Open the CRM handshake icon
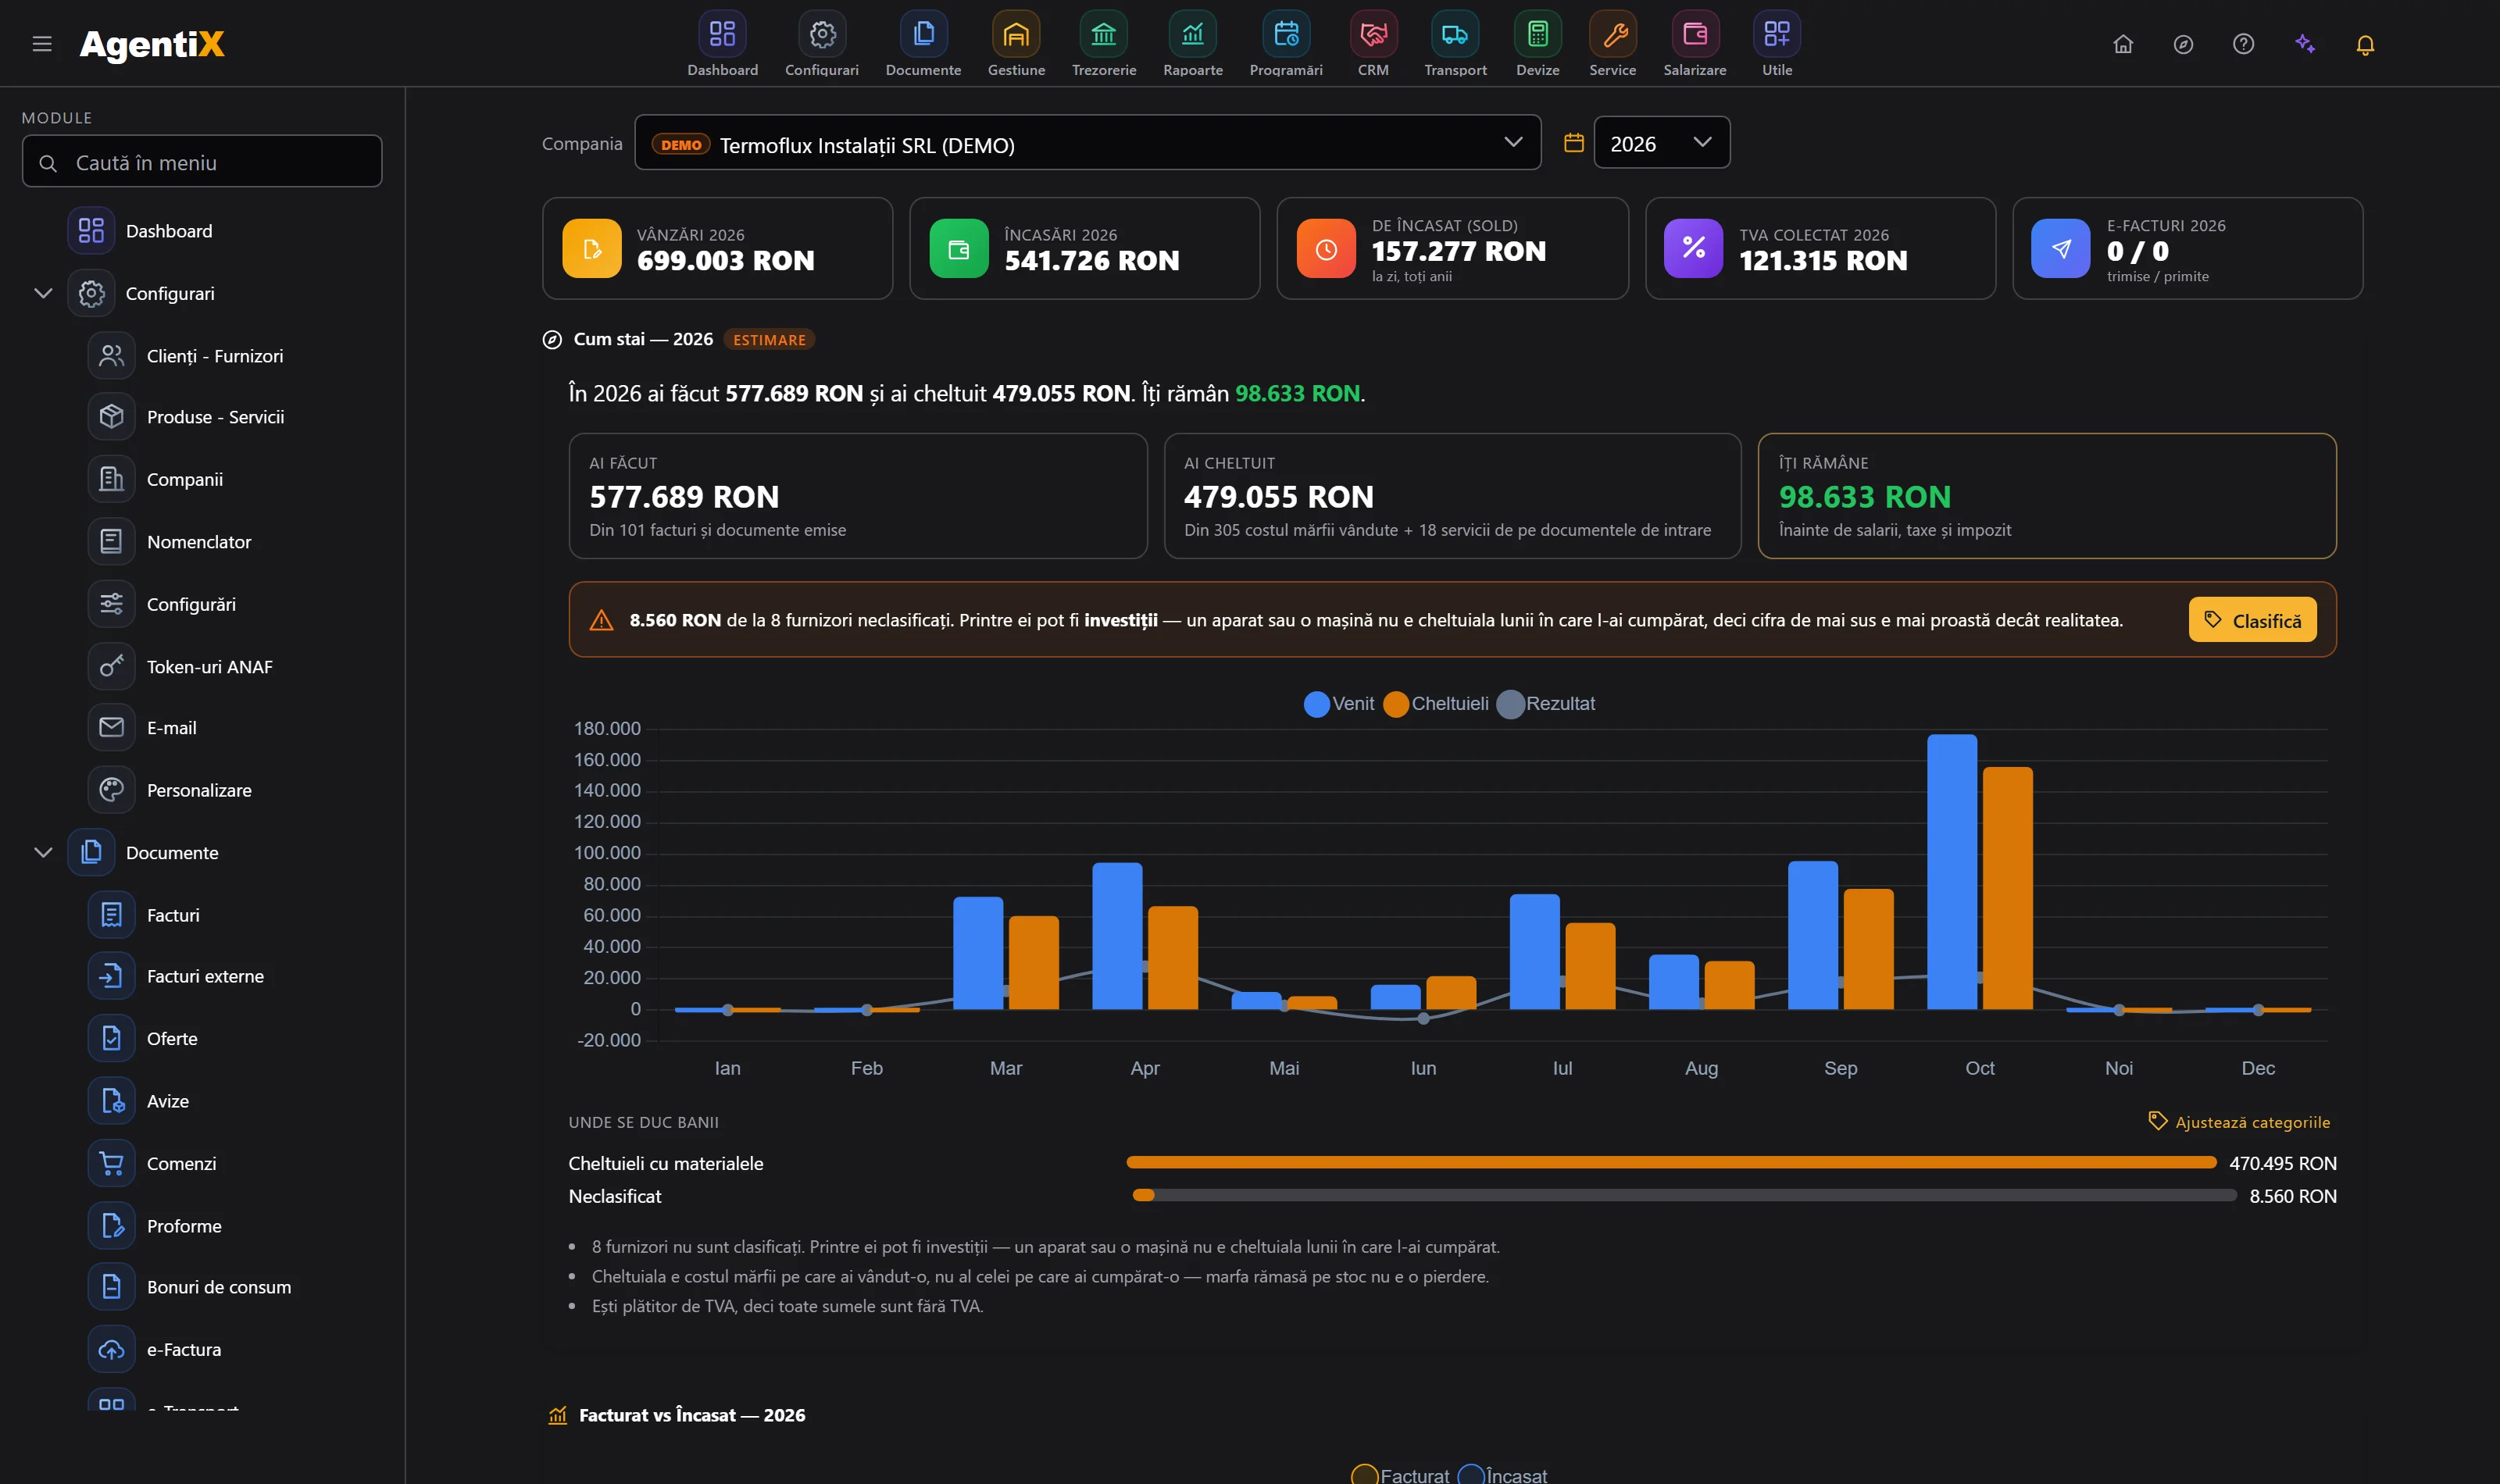Viewport: 2500px width, 1484px height. pyautogui.click(x=1373, y=35)
